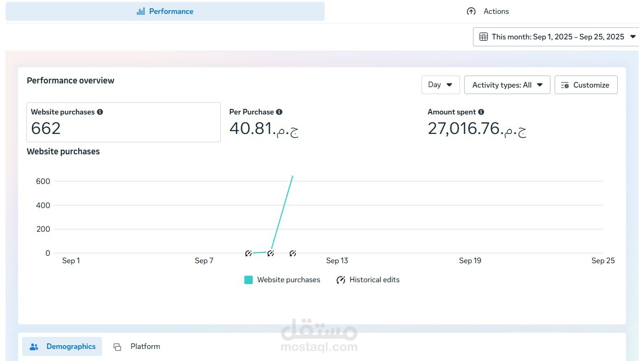Click the info icon next to Per Purchase

279,112
